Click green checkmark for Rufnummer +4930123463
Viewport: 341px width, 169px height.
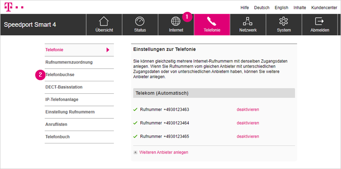point(135,109)
